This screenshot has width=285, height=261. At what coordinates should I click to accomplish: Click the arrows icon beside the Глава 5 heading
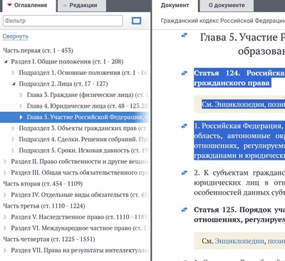click(184, 36)
